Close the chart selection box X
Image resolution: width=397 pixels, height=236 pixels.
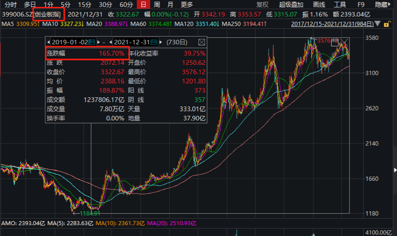344,43
